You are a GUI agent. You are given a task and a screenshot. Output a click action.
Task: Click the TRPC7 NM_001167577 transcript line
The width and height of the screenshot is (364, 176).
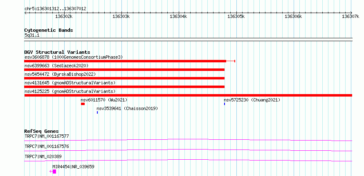coord(188,140)
